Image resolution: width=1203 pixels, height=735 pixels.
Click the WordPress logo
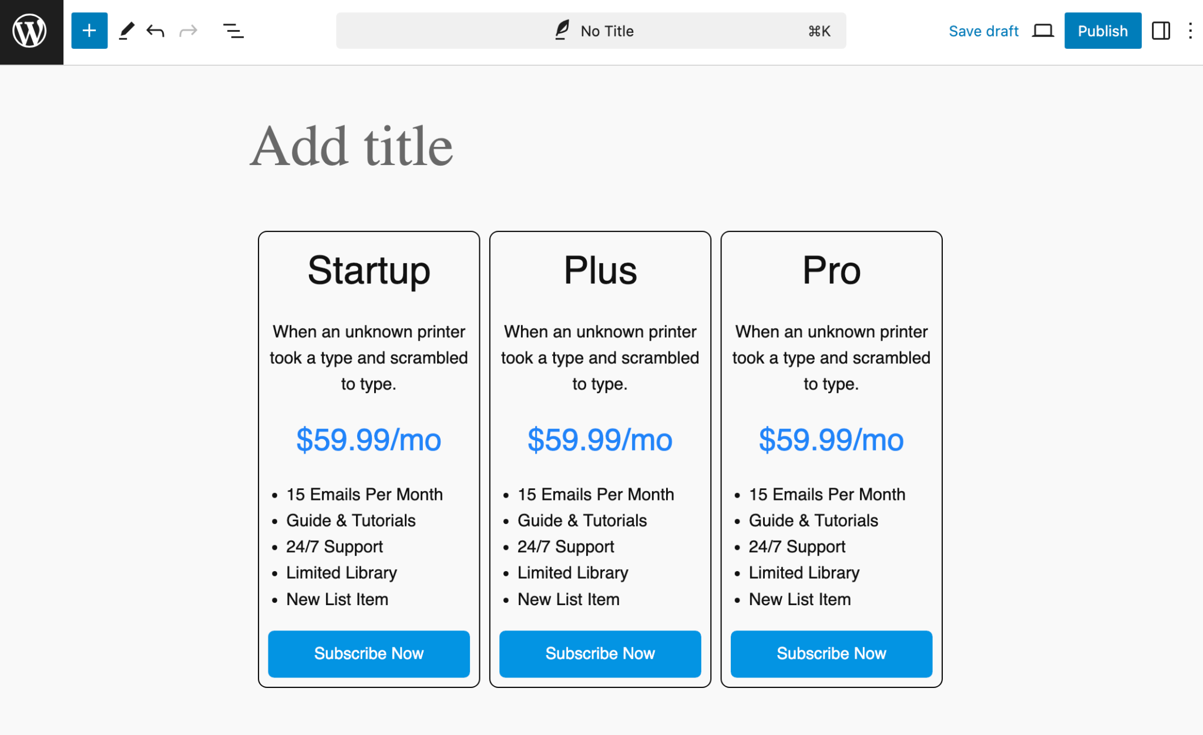pyautogui.click(x=29, y=31)
